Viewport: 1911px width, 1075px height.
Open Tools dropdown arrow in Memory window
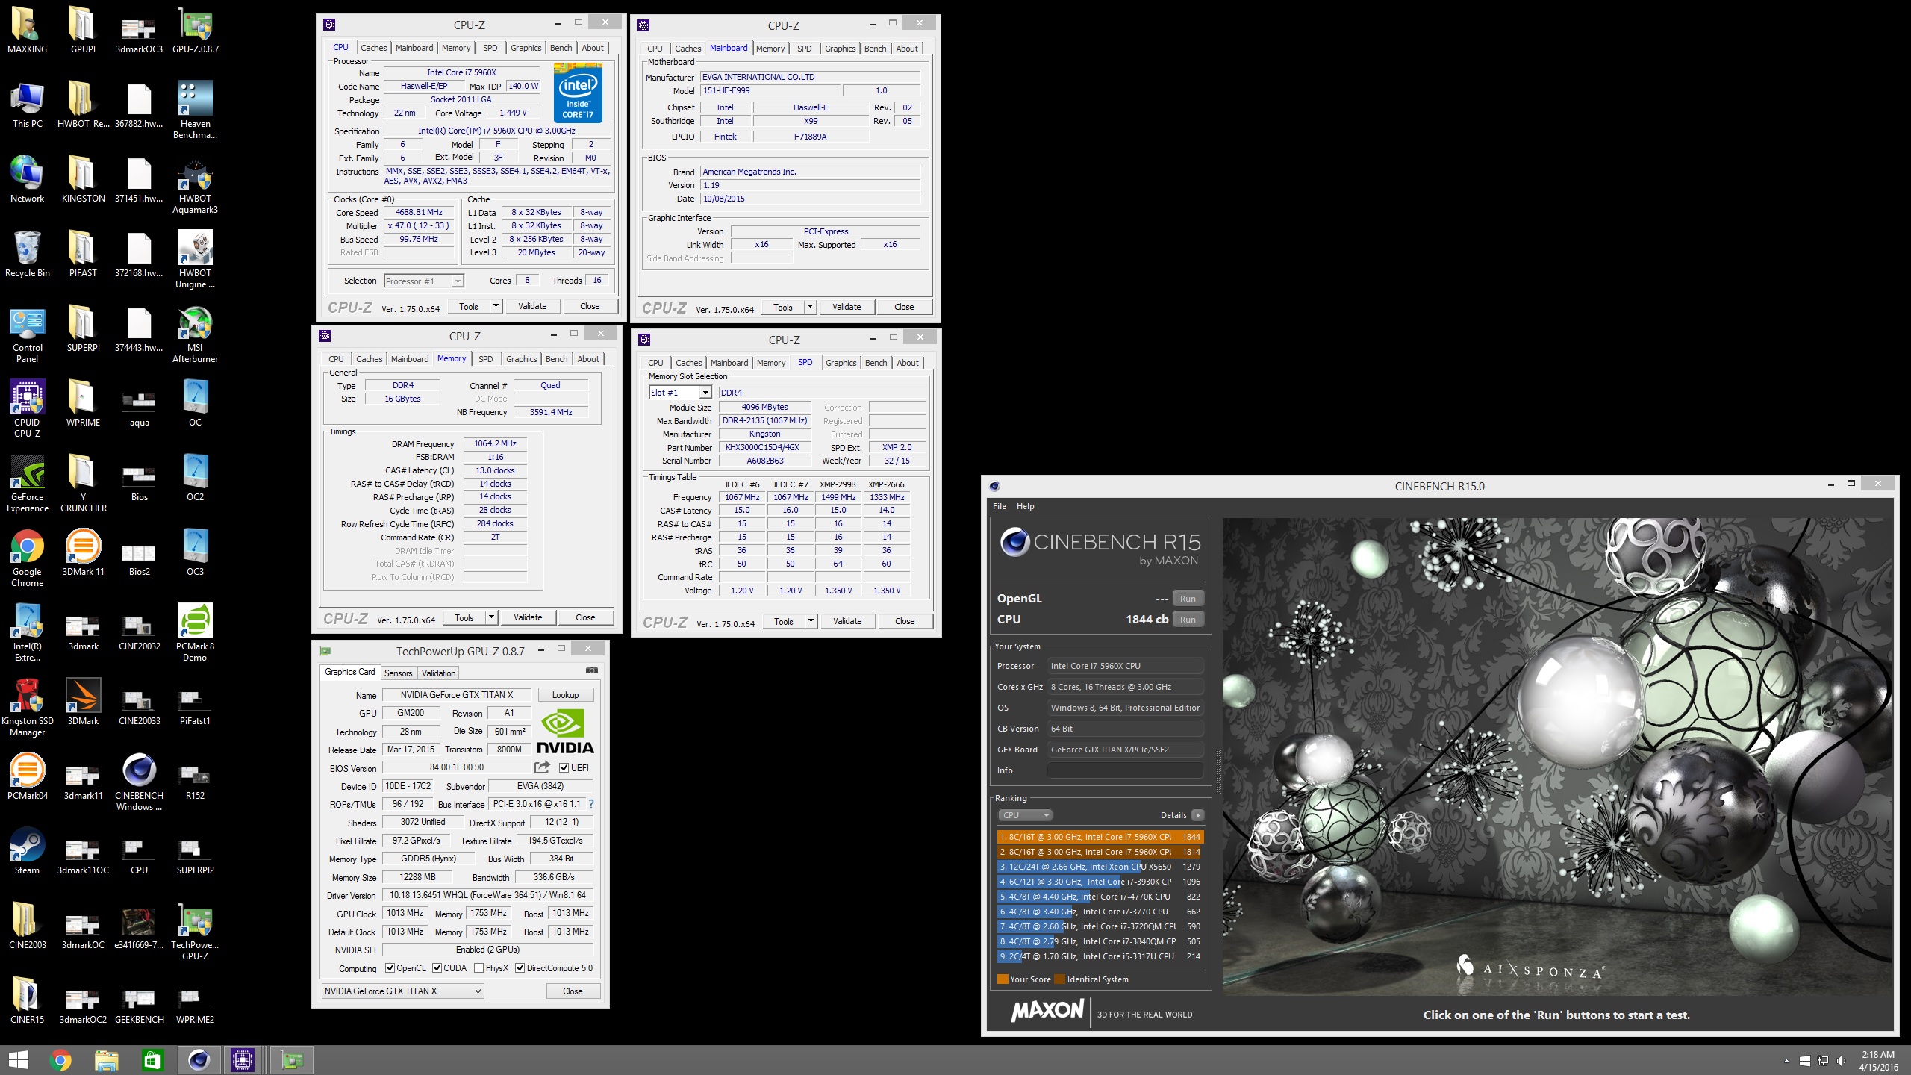(490, 617)
